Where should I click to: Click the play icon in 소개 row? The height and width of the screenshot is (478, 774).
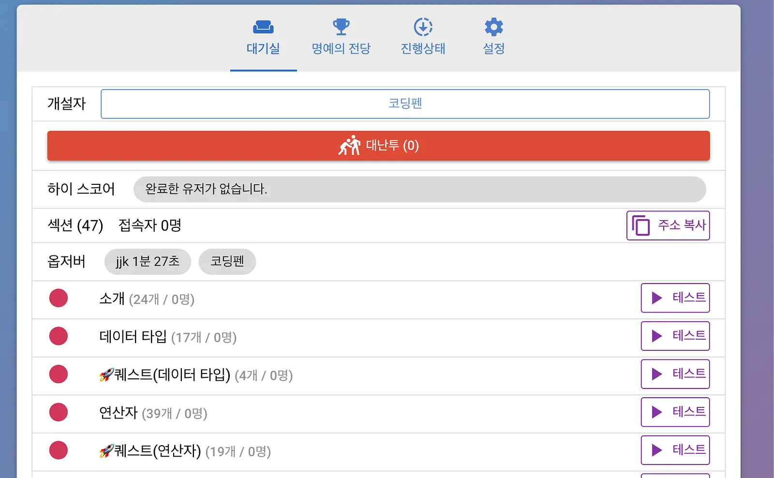coord(656,298)
